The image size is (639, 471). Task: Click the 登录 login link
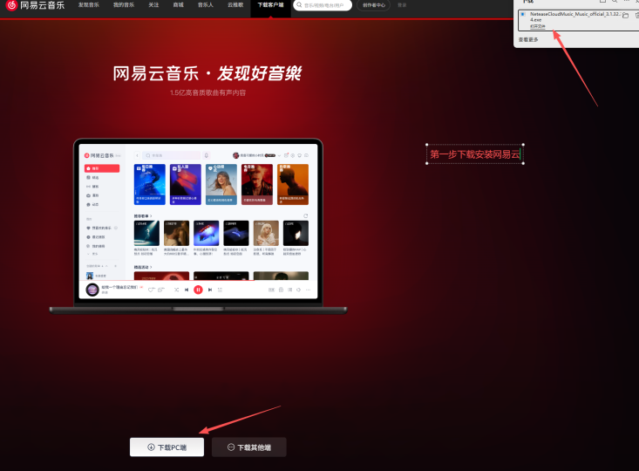[402, 5]
